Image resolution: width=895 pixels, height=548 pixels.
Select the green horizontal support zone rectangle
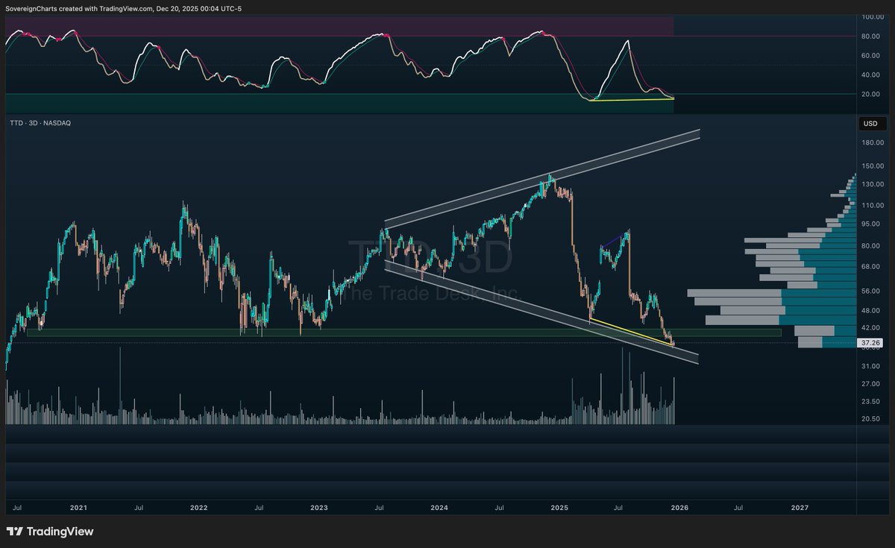(x=403, y=333)
